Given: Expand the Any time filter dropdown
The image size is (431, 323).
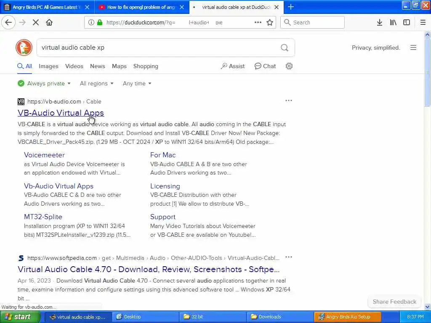Looking at the screenshot, I should [137, 84].
